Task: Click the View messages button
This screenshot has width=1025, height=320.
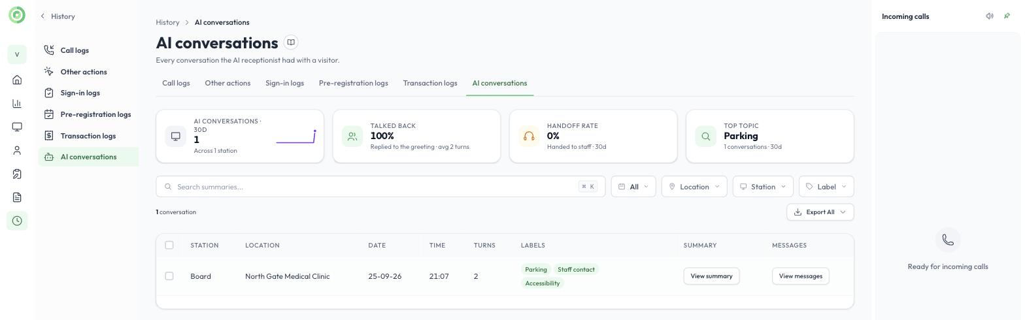Action: (801, 276)
